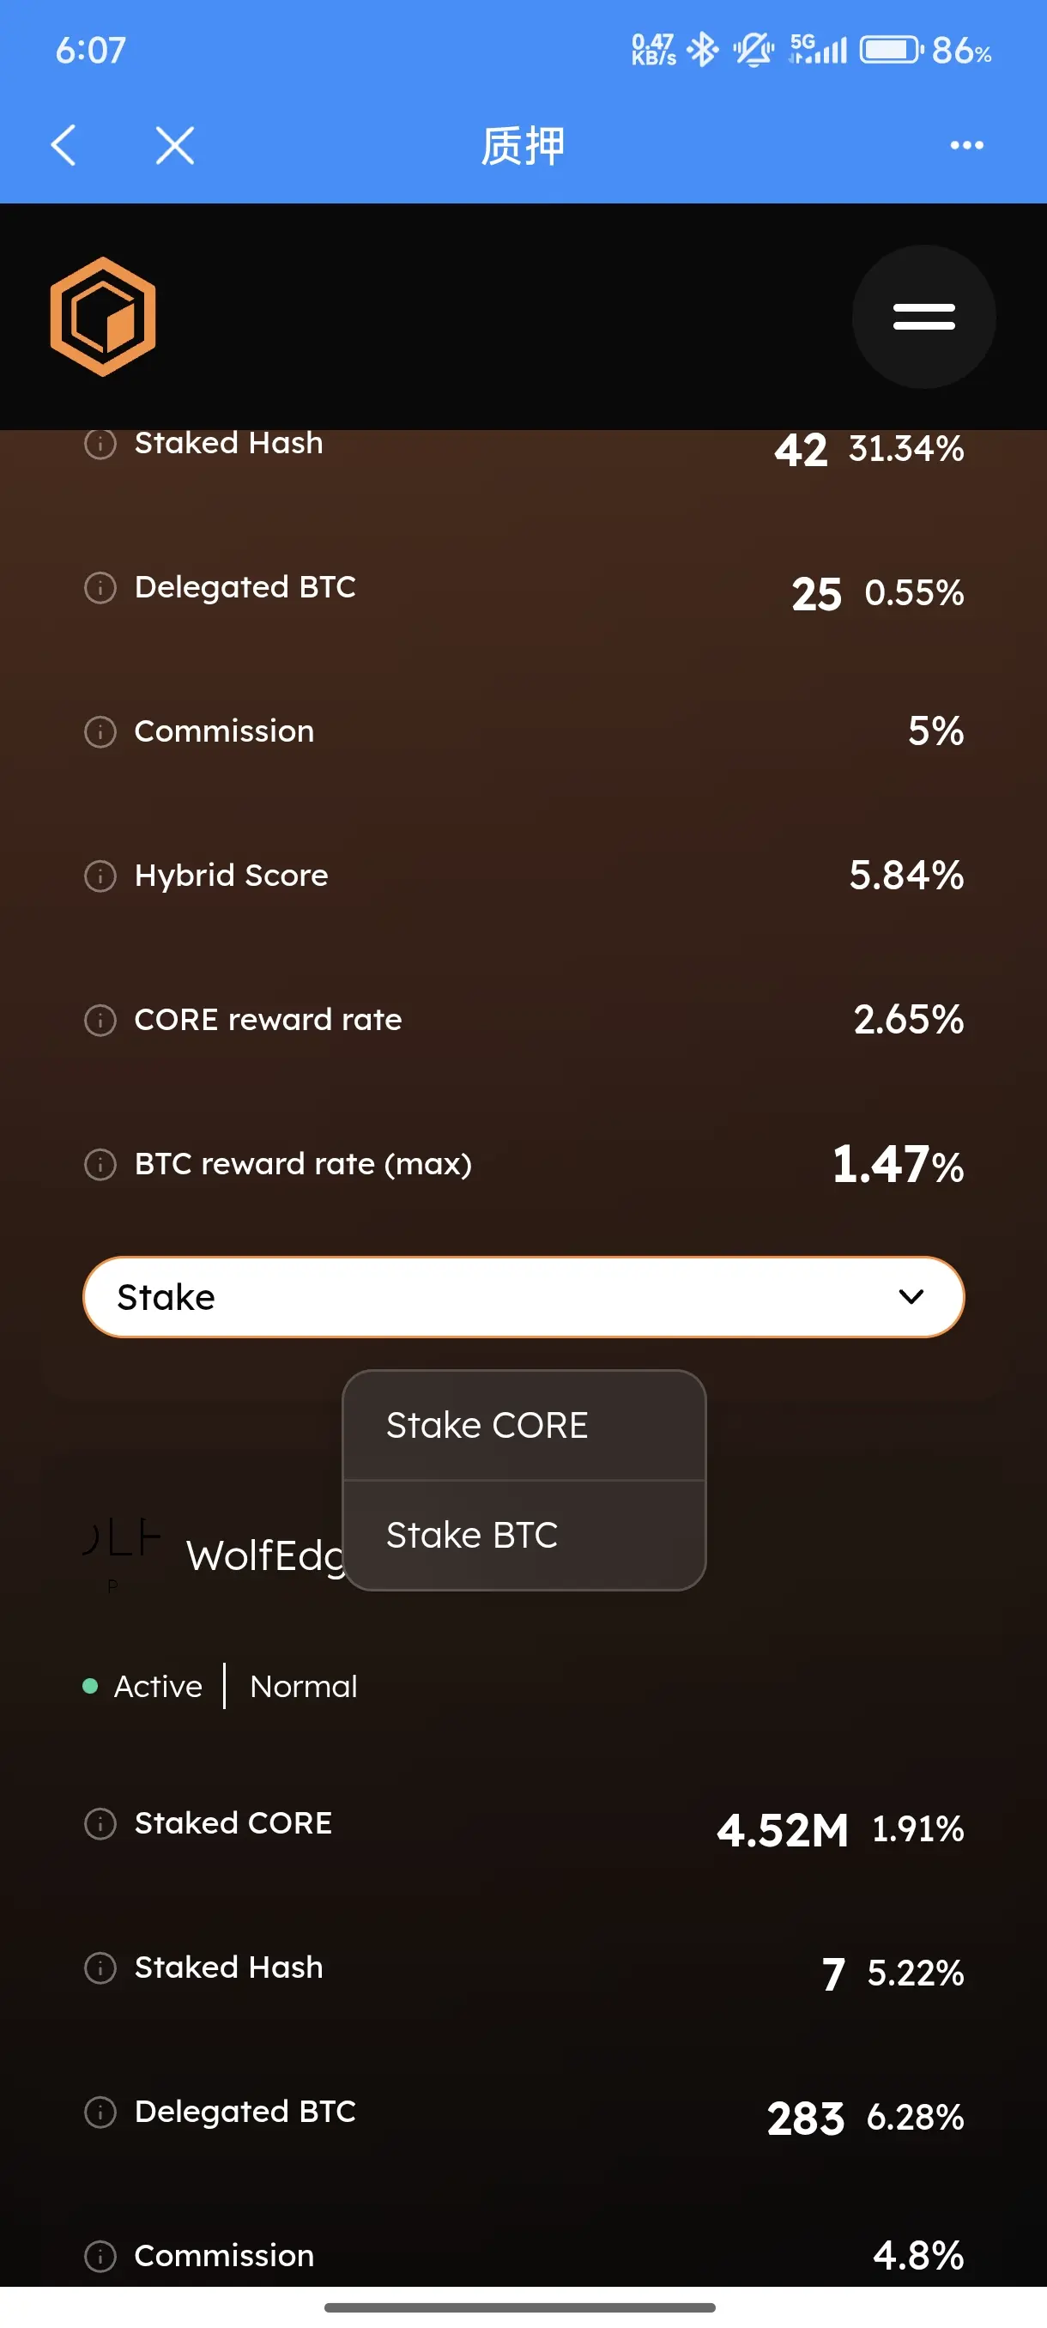Show info for Hybrid Score
Image resolution: width=1047 pixels, height=2328 pixels.
100,876
